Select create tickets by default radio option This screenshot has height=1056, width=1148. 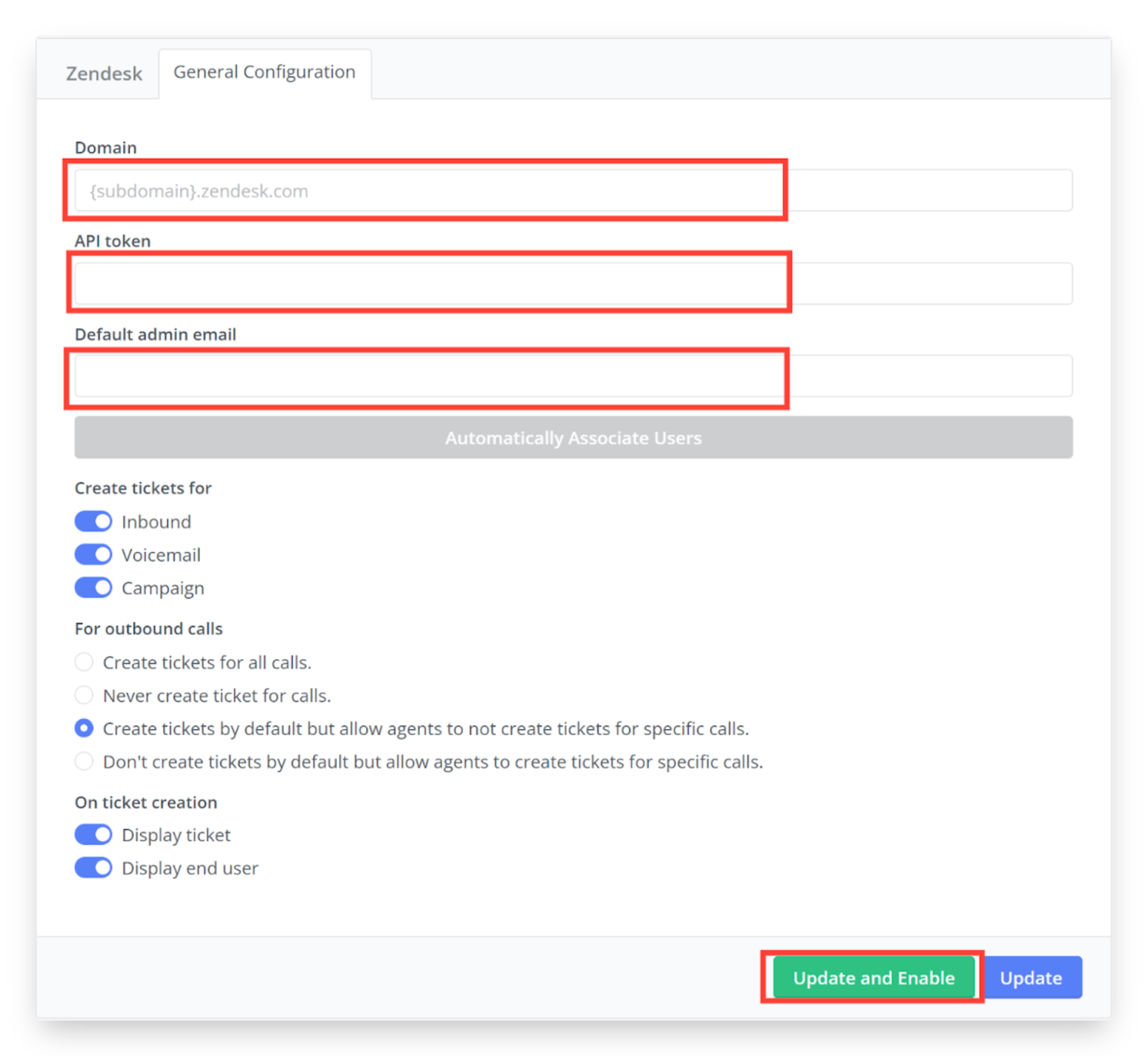[84, 728]
